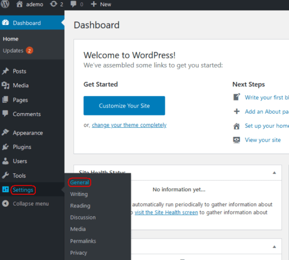
Task: Click the ademo site name in admin bar
Action: tap(35, 4)
